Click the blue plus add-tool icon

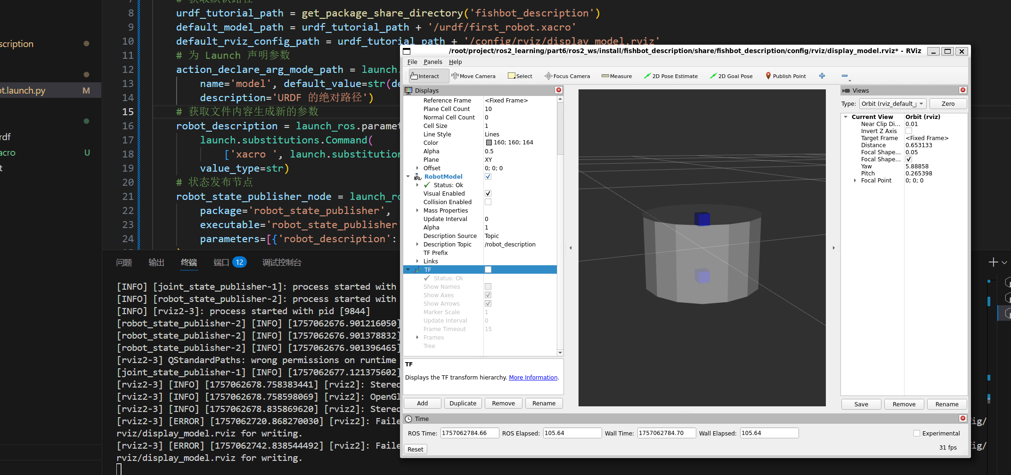822,76
